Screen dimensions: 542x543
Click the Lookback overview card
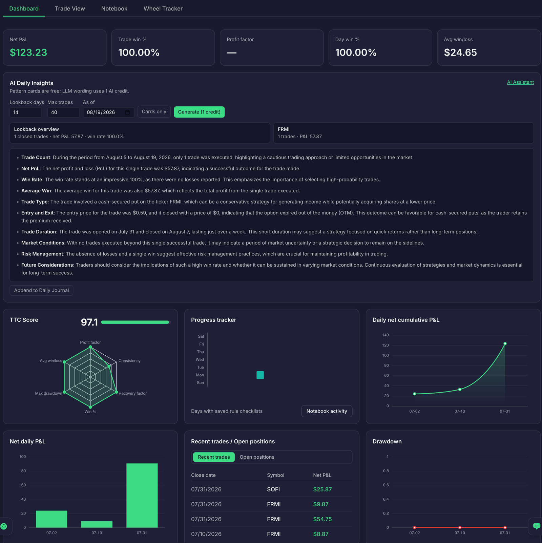(x=140, y=133)
